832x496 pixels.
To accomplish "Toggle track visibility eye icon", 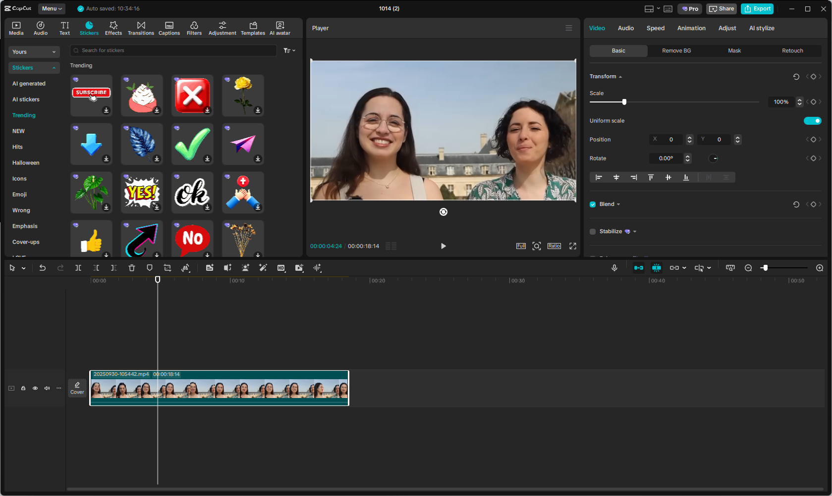I will tap(35, 388).
